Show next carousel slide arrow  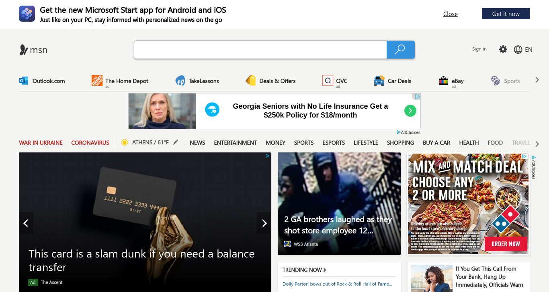[264, 223]
